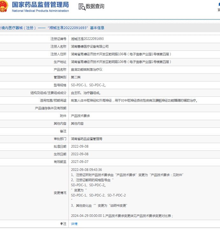Screen dimensions: 220x230
Task: Click the bullet icon beside 注
Action: [61, 224]
